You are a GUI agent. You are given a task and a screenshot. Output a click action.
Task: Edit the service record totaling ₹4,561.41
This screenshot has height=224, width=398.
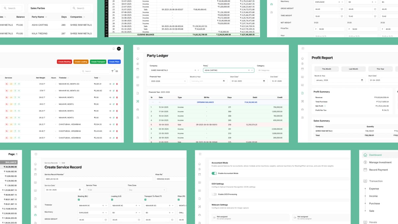[113, 84]
